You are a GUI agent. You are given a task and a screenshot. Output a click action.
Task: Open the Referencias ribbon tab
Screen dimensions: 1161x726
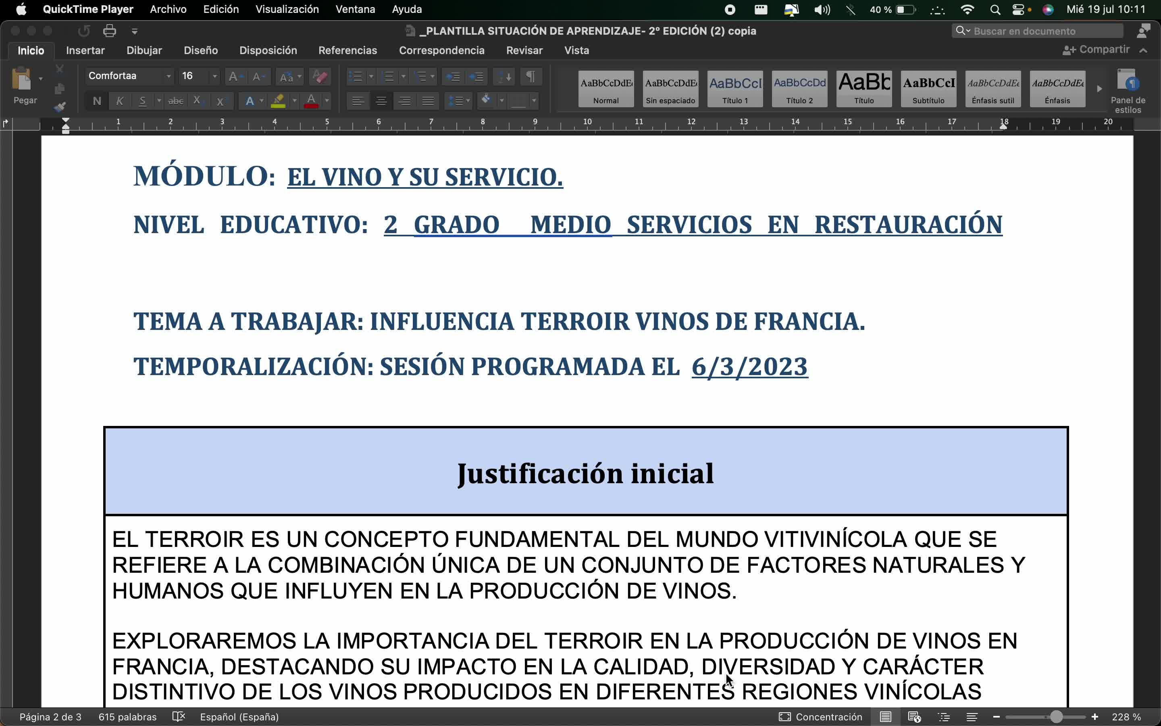pyautogui.click(x=347, y=50)
